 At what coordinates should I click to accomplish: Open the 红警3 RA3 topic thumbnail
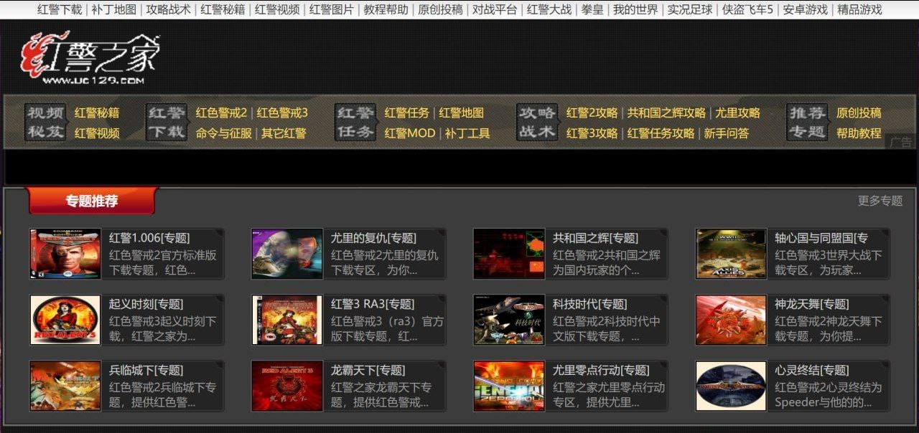point(287,320)
